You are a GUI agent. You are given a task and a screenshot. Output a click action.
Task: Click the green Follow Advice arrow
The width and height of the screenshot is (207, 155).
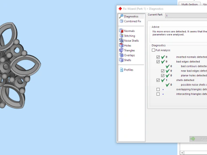(193, 139)
